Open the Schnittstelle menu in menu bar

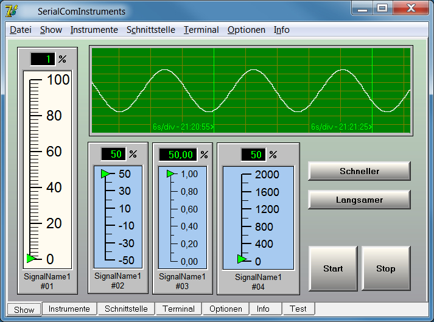[151, 30]
